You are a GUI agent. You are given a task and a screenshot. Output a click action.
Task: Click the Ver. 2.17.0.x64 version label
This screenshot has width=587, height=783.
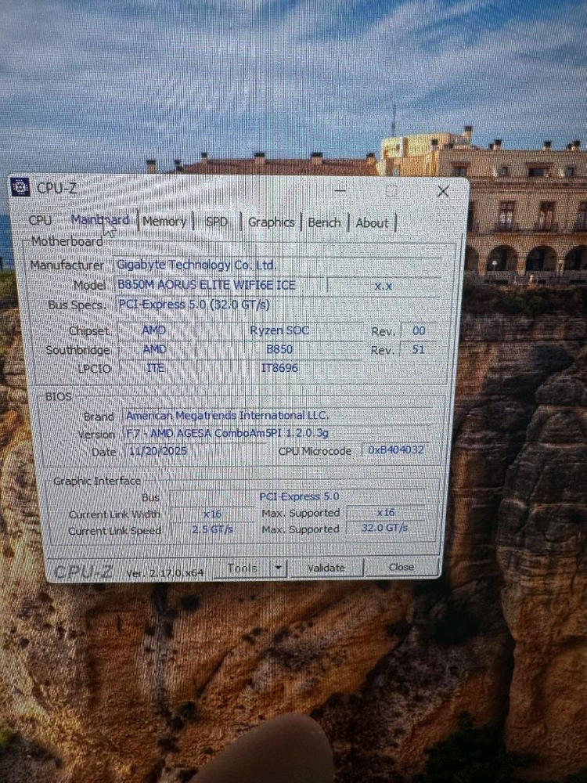164,573
